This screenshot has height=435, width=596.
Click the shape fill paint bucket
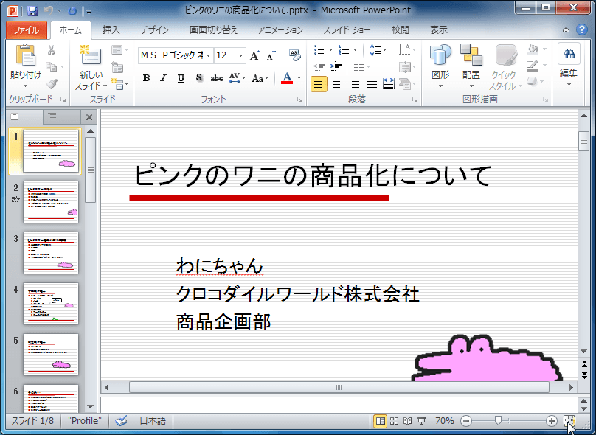533,49
